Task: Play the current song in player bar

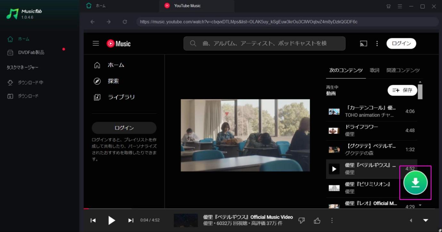Action: pos(112,220)
